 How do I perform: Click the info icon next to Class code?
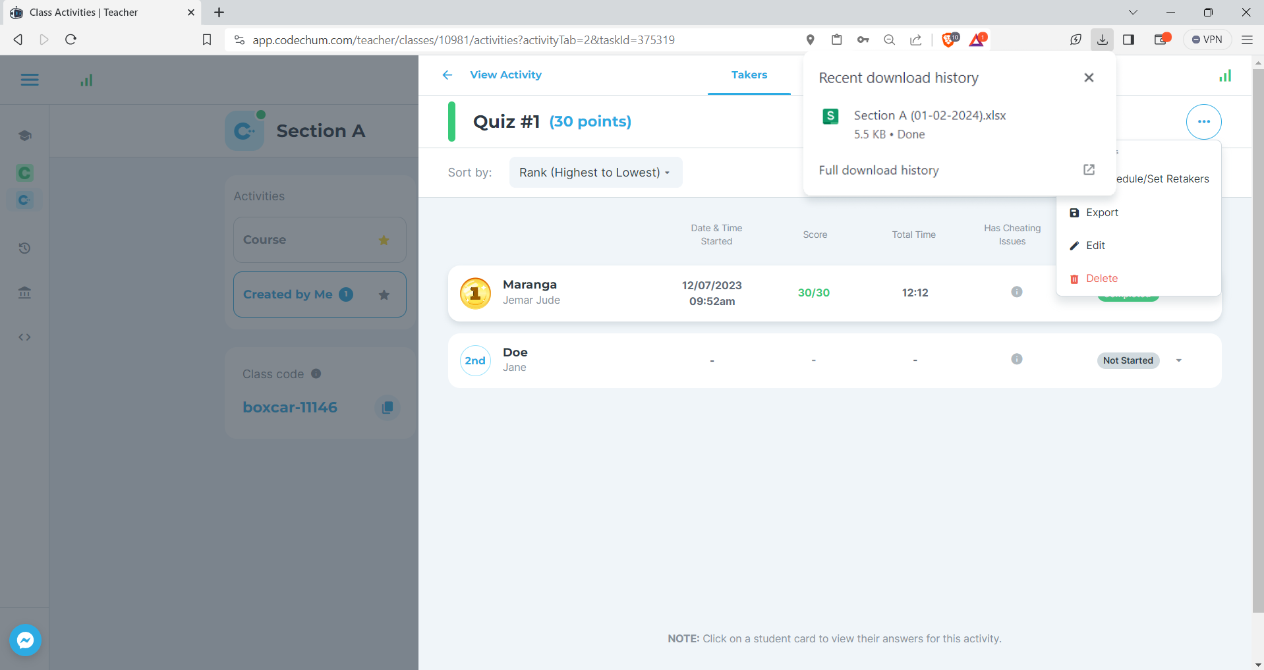(x=316, y=374)
